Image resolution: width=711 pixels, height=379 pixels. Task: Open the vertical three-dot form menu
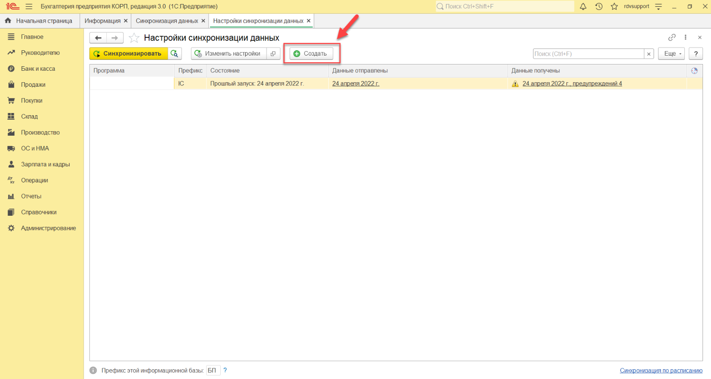686,37
